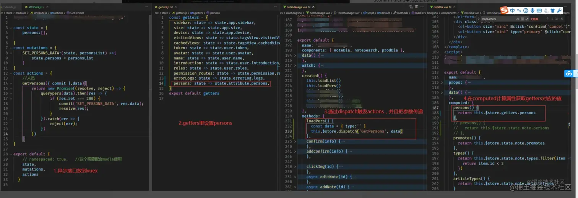Open more actions in noteManage.vue editor group
Screen dimensions: 578x198
pyautogui.click(x=422, y=7)
